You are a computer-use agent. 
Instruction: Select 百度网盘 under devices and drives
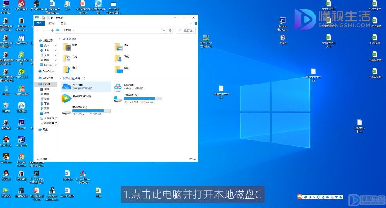pyautogui.click(x=138, y=86)
